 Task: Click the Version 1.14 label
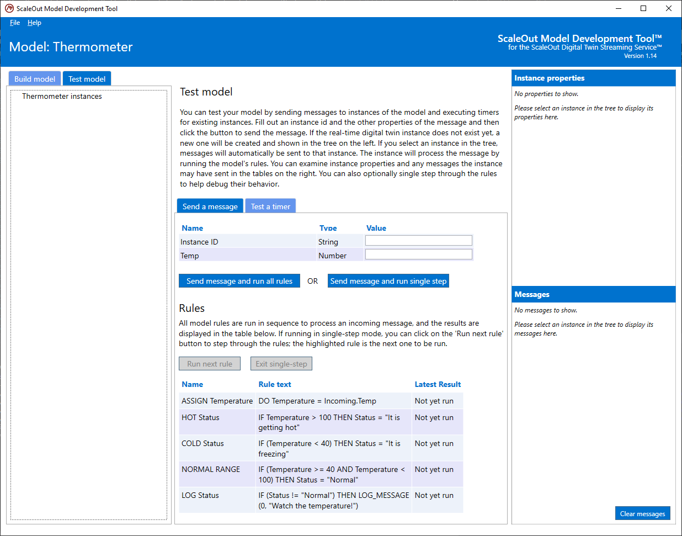coord(640,56)
